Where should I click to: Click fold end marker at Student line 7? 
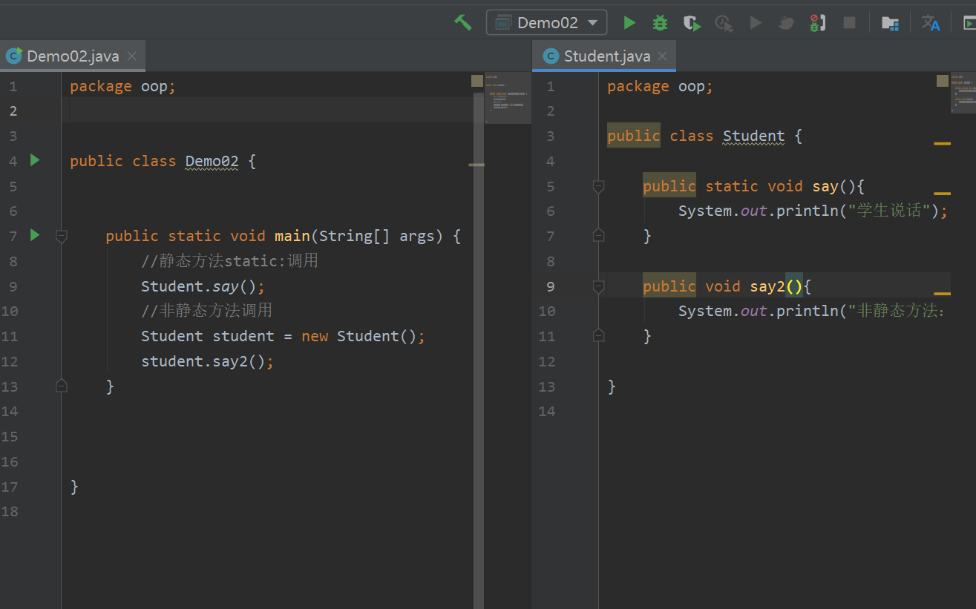click(x=598, y=236)
